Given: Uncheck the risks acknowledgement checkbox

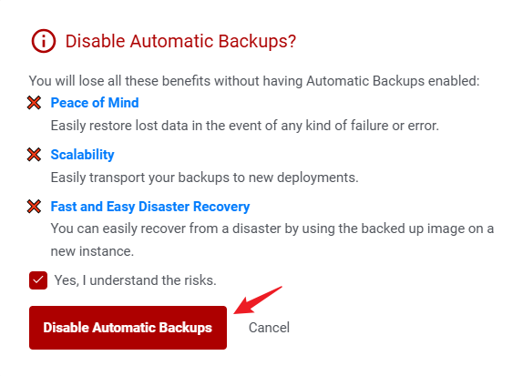Looking at the screenshot, I should [38, 280].
